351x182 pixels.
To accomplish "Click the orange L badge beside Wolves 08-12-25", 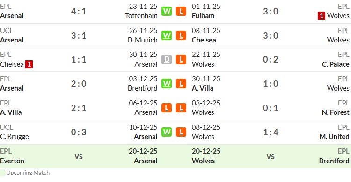I will [181, 132].
